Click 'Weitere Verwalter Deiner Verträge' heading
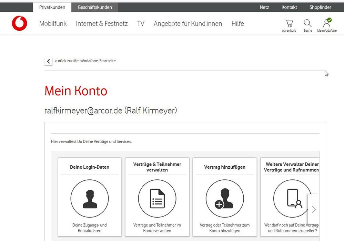The height and width of the screenshot is (241, 344). (292, 167)
